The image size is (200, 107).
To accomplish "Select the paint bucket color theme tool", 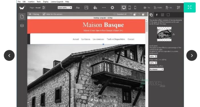I will [x=95, y=8].
